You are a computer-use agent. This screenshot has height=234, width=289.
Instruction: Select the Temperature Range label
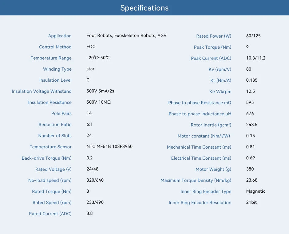(x=51, y=58)
